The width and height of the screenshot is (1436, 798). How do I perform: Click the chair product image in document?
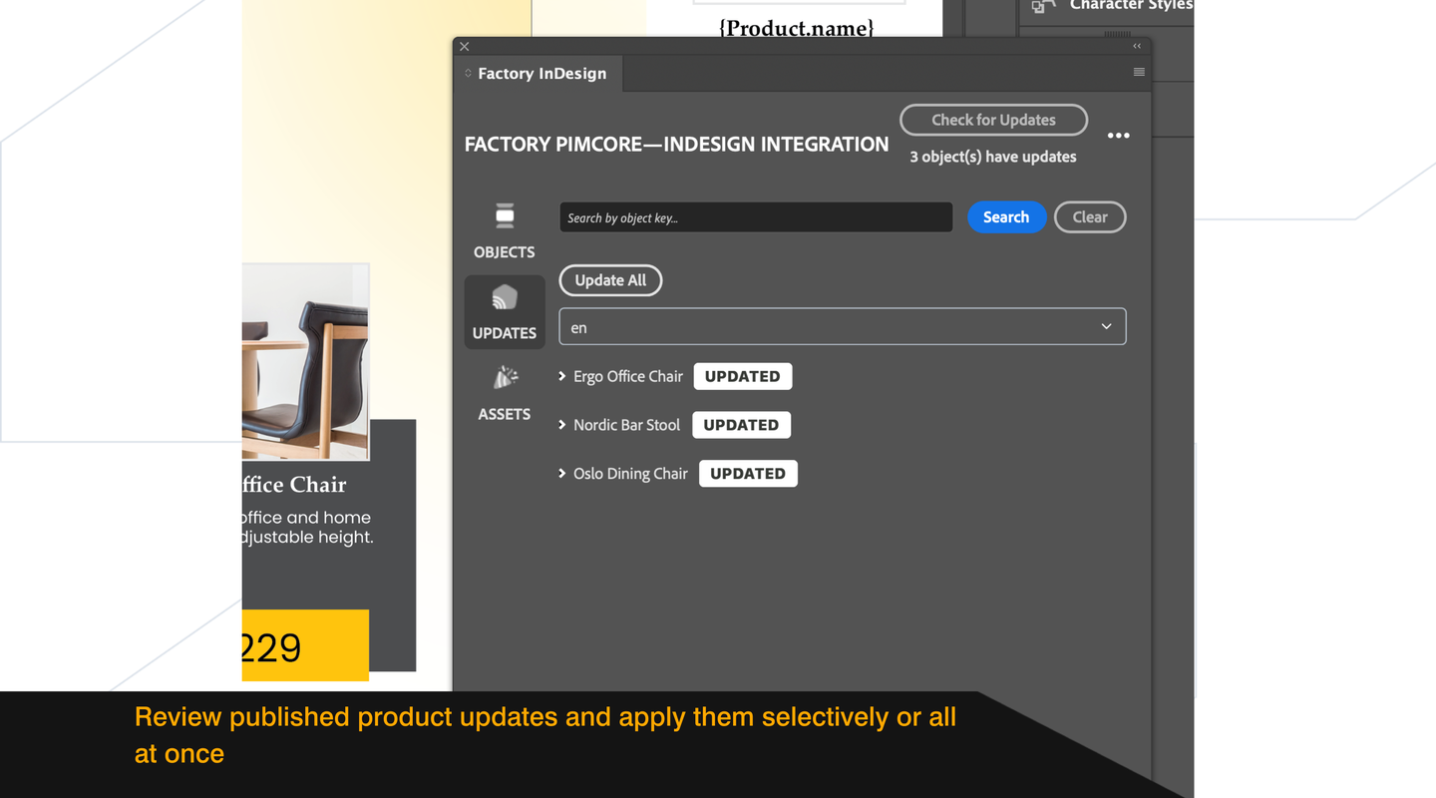click(x=305, y=362)
